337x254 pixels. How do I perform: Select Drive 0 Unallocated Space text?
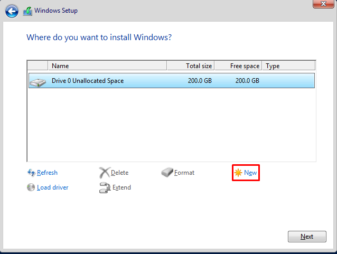[x=88, y=81]
